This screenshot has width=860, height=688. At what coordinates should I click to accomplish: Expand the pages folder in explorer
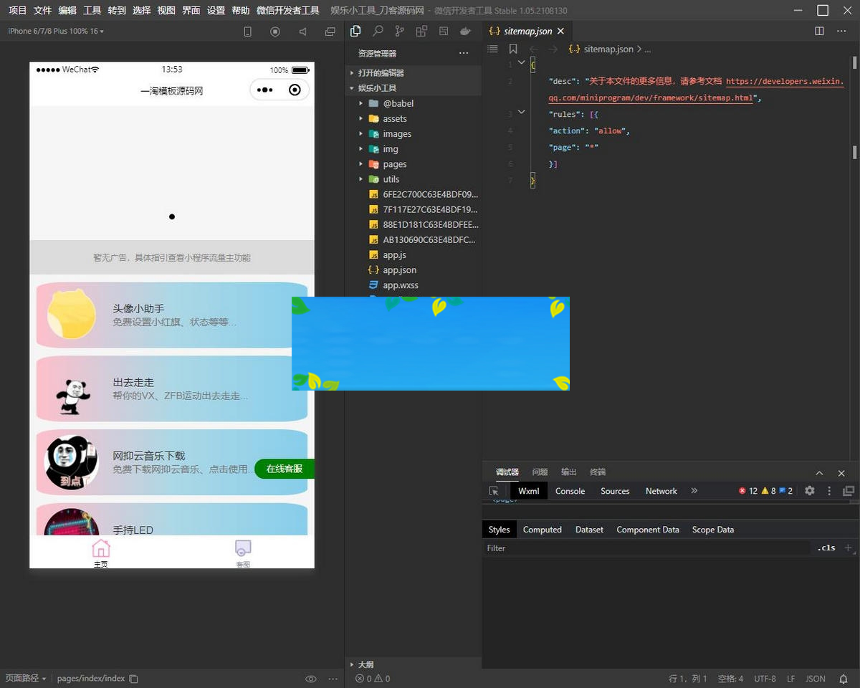[x=394, y=164]
